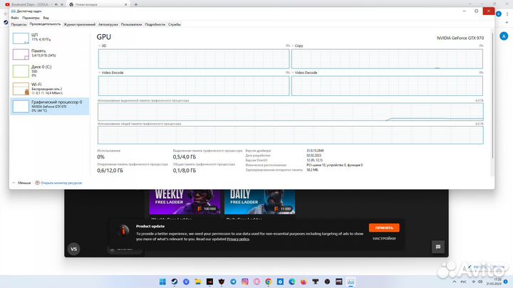
Task: Switch the РУС input language indicator
Action: [x=464, y=282]
